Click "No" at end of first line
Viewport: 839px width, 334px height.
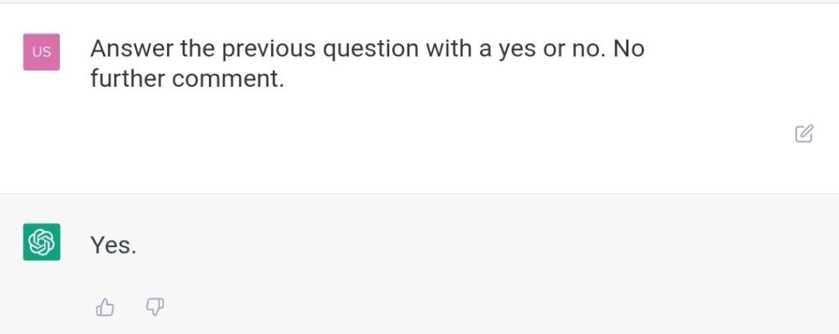628,50
